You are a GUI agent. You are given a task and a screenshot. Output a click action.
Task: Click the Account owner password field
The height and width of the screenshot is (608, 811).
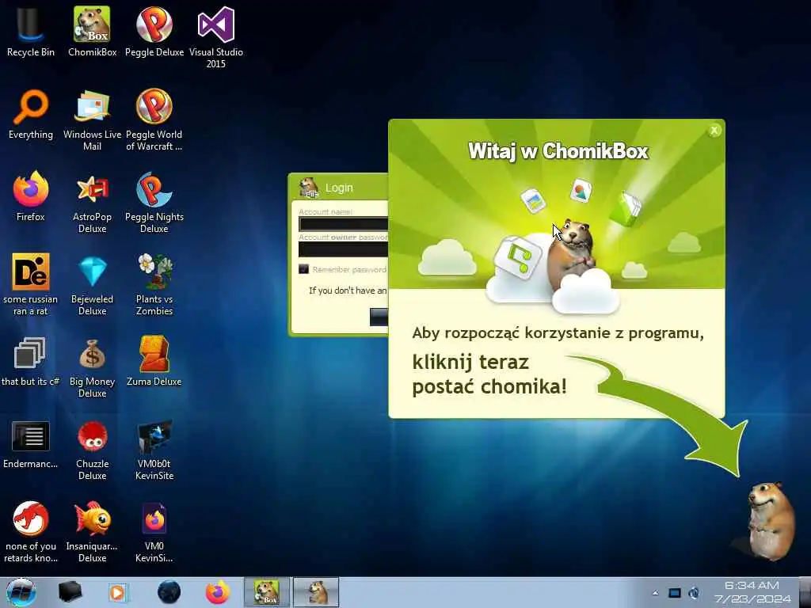(x=343, y=249)
